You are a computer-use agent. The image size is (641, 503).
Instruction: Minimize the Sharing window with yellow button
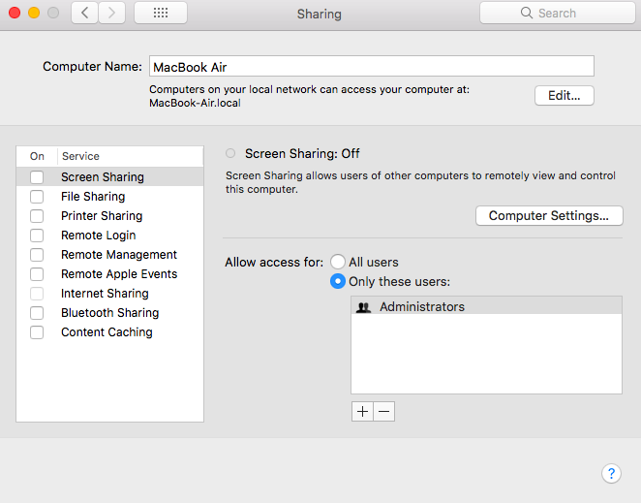[34, 13]
